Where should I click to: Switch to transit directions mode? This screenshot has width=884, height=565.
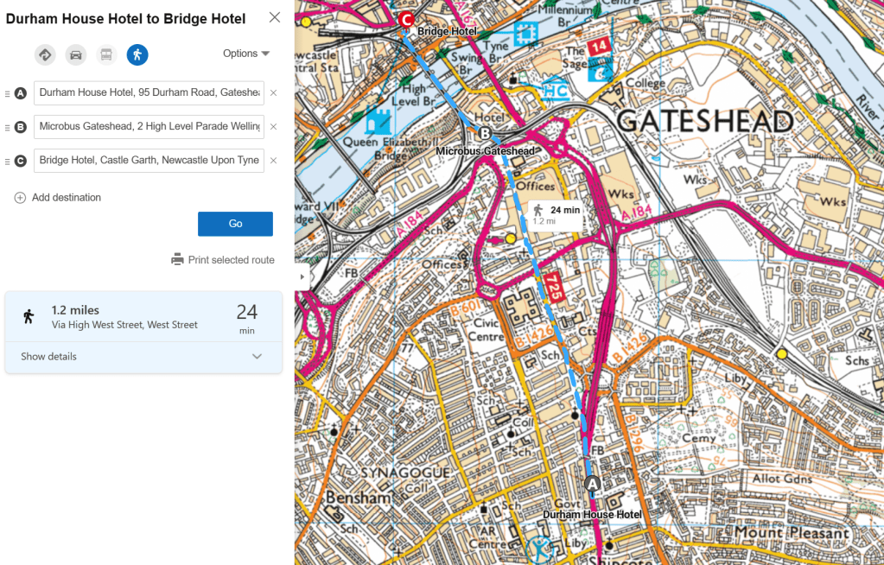(x=106, y=55)
